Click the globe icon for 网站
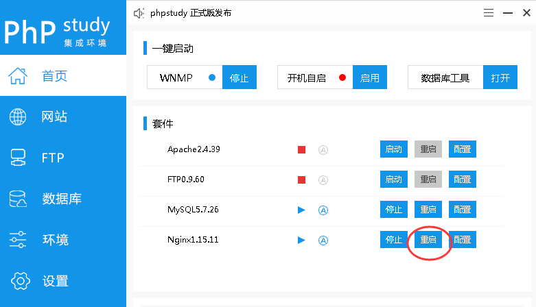 [x=18, y=116]
